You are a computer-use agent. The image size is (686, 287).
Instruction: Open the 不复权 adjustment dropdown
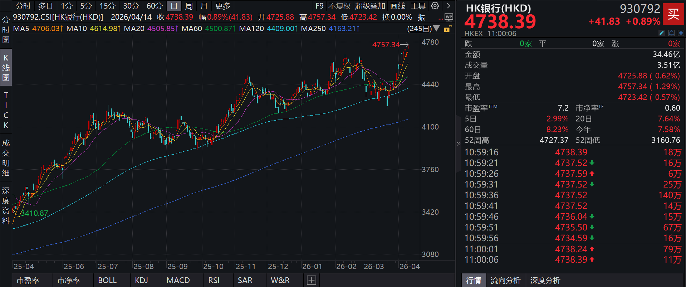coord(339,6)
